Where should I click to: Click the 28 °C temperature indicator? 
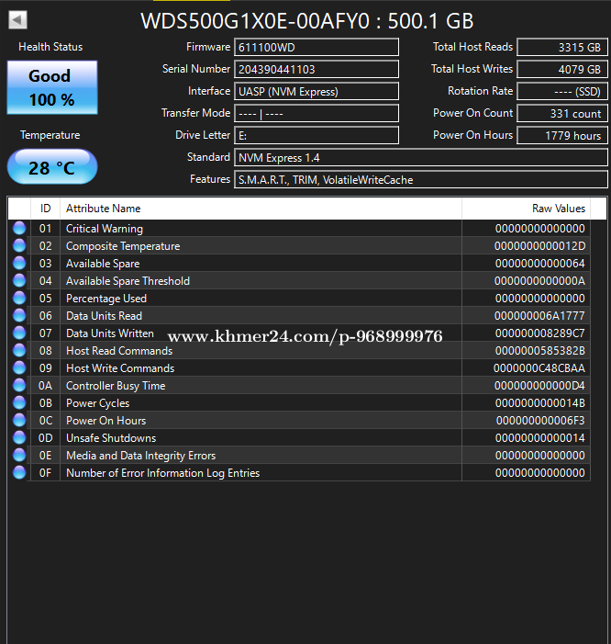(52, 167)
